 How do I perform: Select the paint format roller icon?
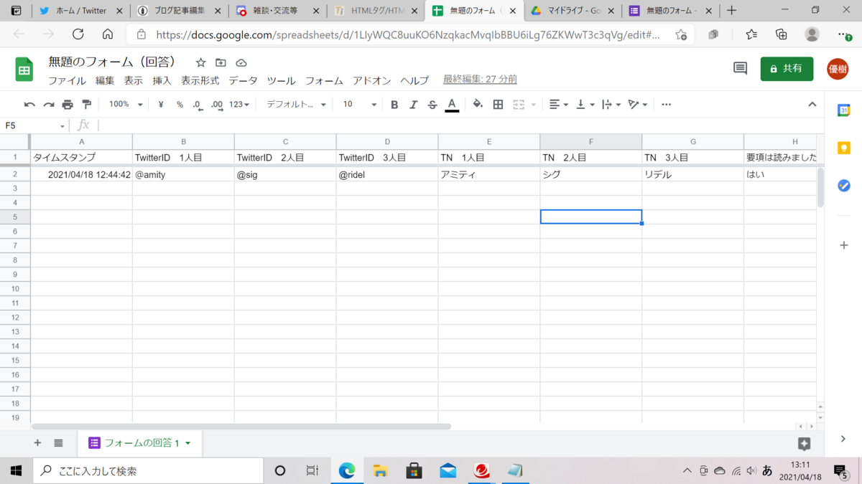[x=87, y=105]
